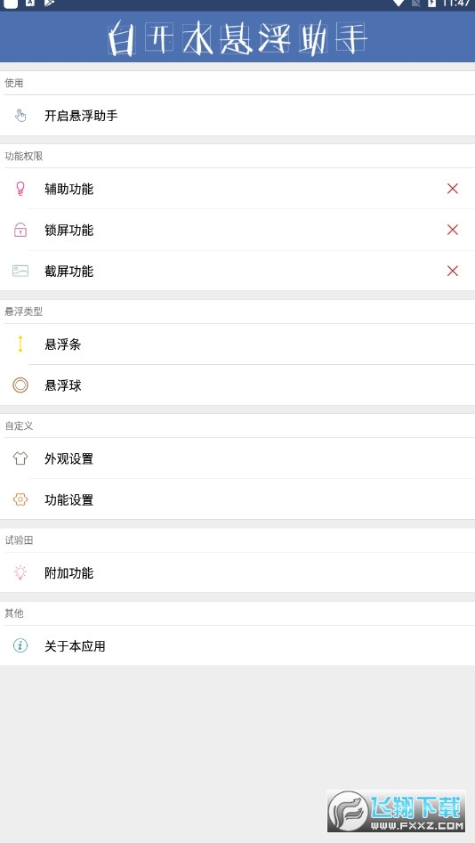Image resolution: width=475 pixels, height=843 pixels.
Task: Tap the padlock icon next to 锁屏功能
Action: pos(20,230)
